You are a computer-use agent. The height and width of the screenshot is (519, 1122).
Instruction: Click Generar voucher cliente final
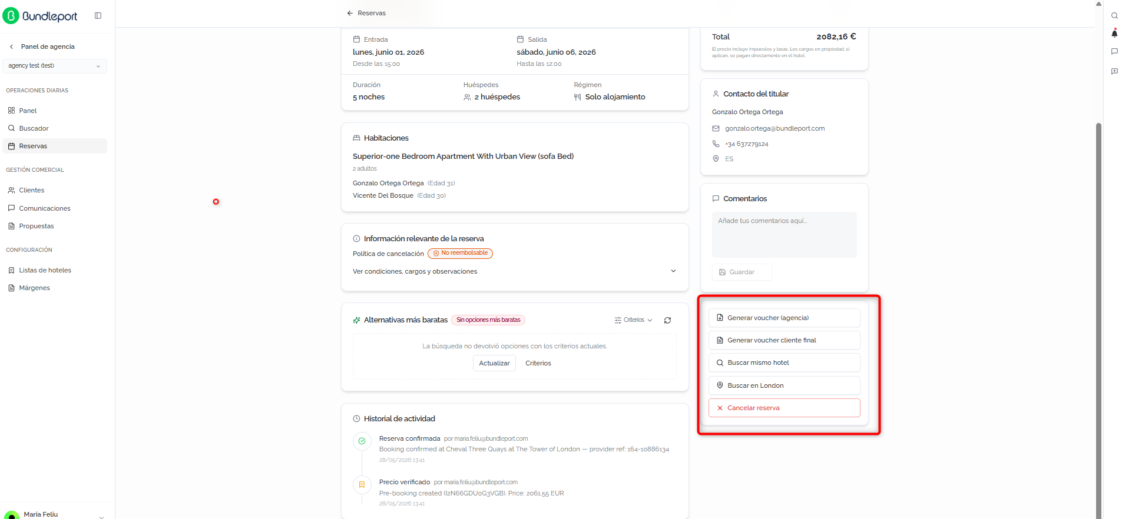(784, 340)
